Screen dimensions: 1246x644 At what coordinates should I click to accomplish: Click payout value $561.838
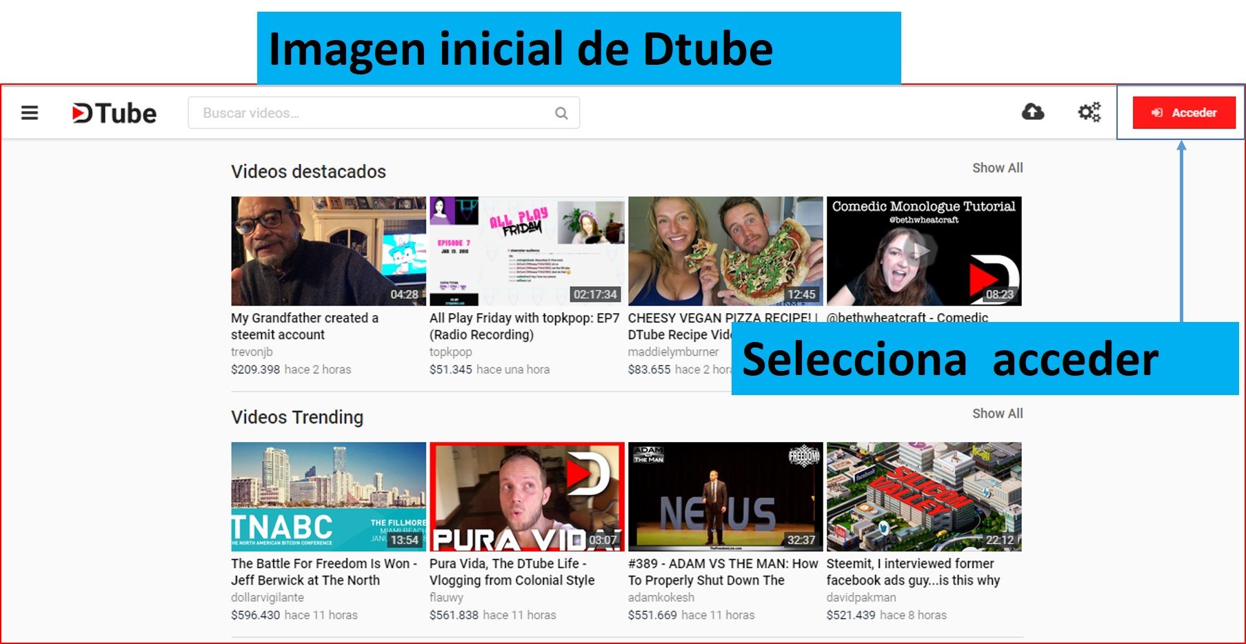pos(454,615)
